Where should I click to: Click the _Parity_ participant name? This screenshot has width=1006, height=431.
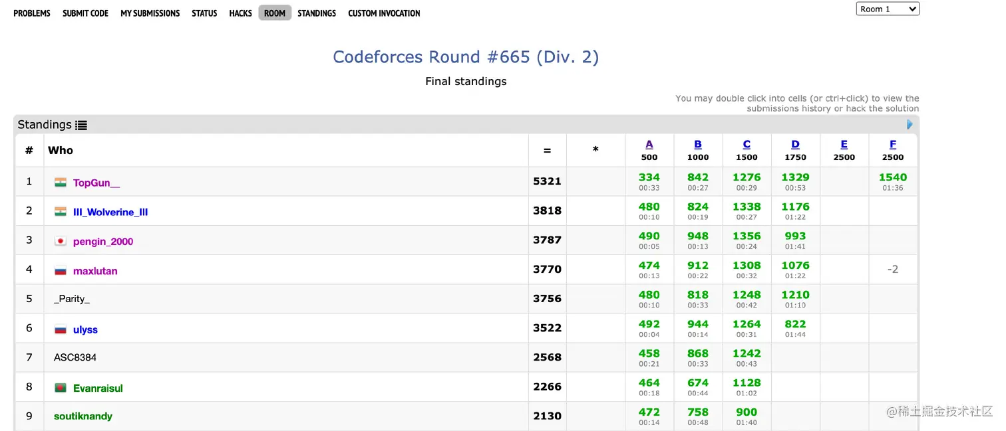[x=72, y=299]
